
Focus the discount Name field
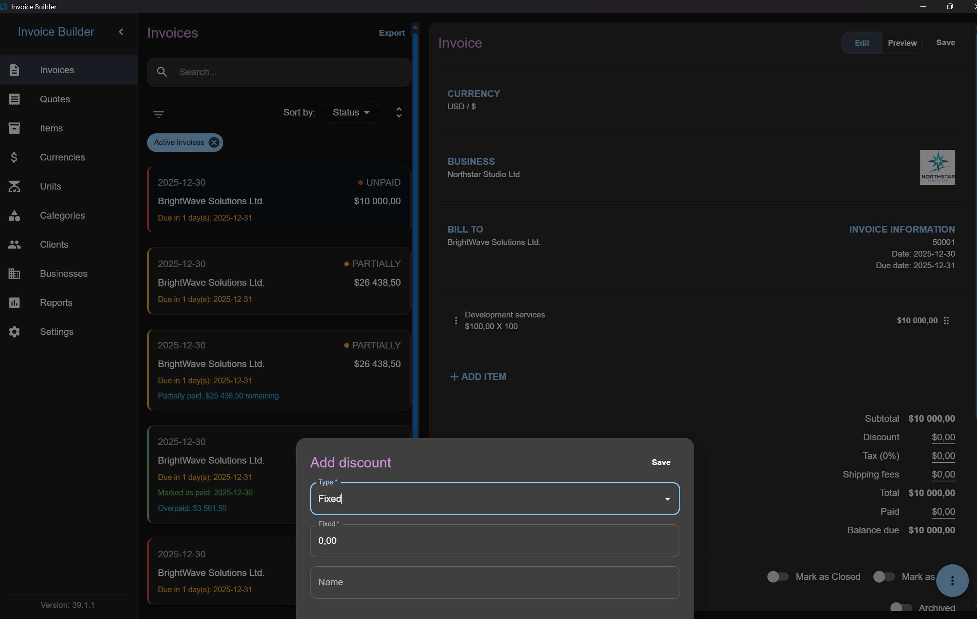pyautogui.click(x=495, y=583)
